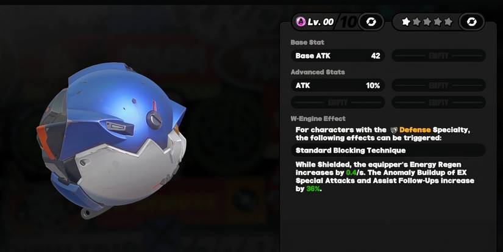Image resolution: width=503 pixels, height=252 pixels.
Task: Click the pink A-rank badge icon
Action: pyautogui.click(x=301, y=22)
